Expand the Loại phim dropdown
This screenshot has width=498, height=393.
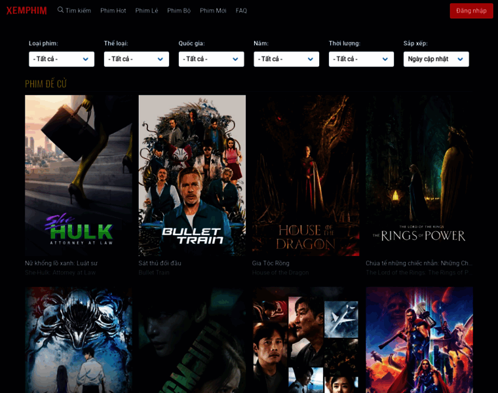62,59
